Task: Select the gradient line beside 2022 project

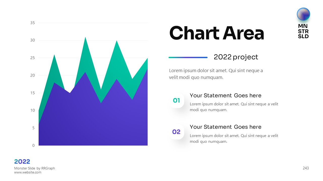Action: point(188,57)
